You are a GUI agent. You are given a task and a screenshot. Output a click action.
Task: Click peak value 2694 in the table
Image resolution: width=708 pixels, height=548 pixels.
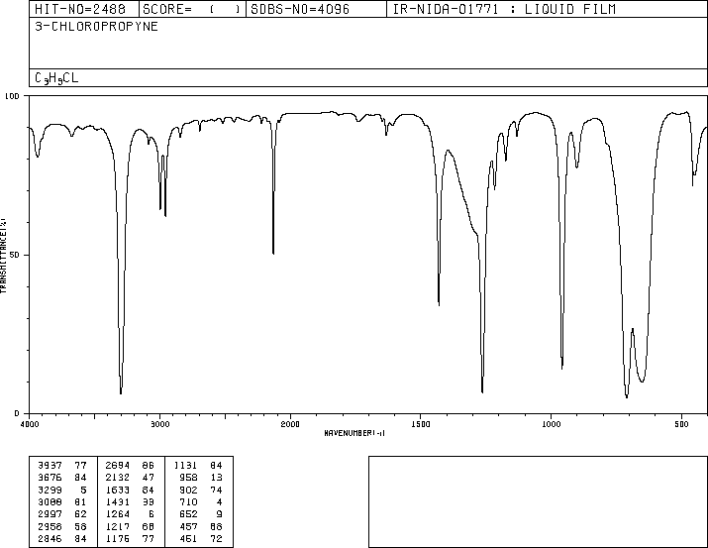pyautogui.click(x=118, y=466)
